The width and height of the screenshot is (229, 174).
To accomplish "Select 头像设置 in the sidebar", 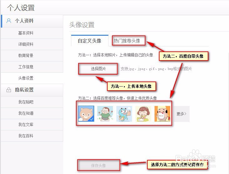I will [32, 78].
